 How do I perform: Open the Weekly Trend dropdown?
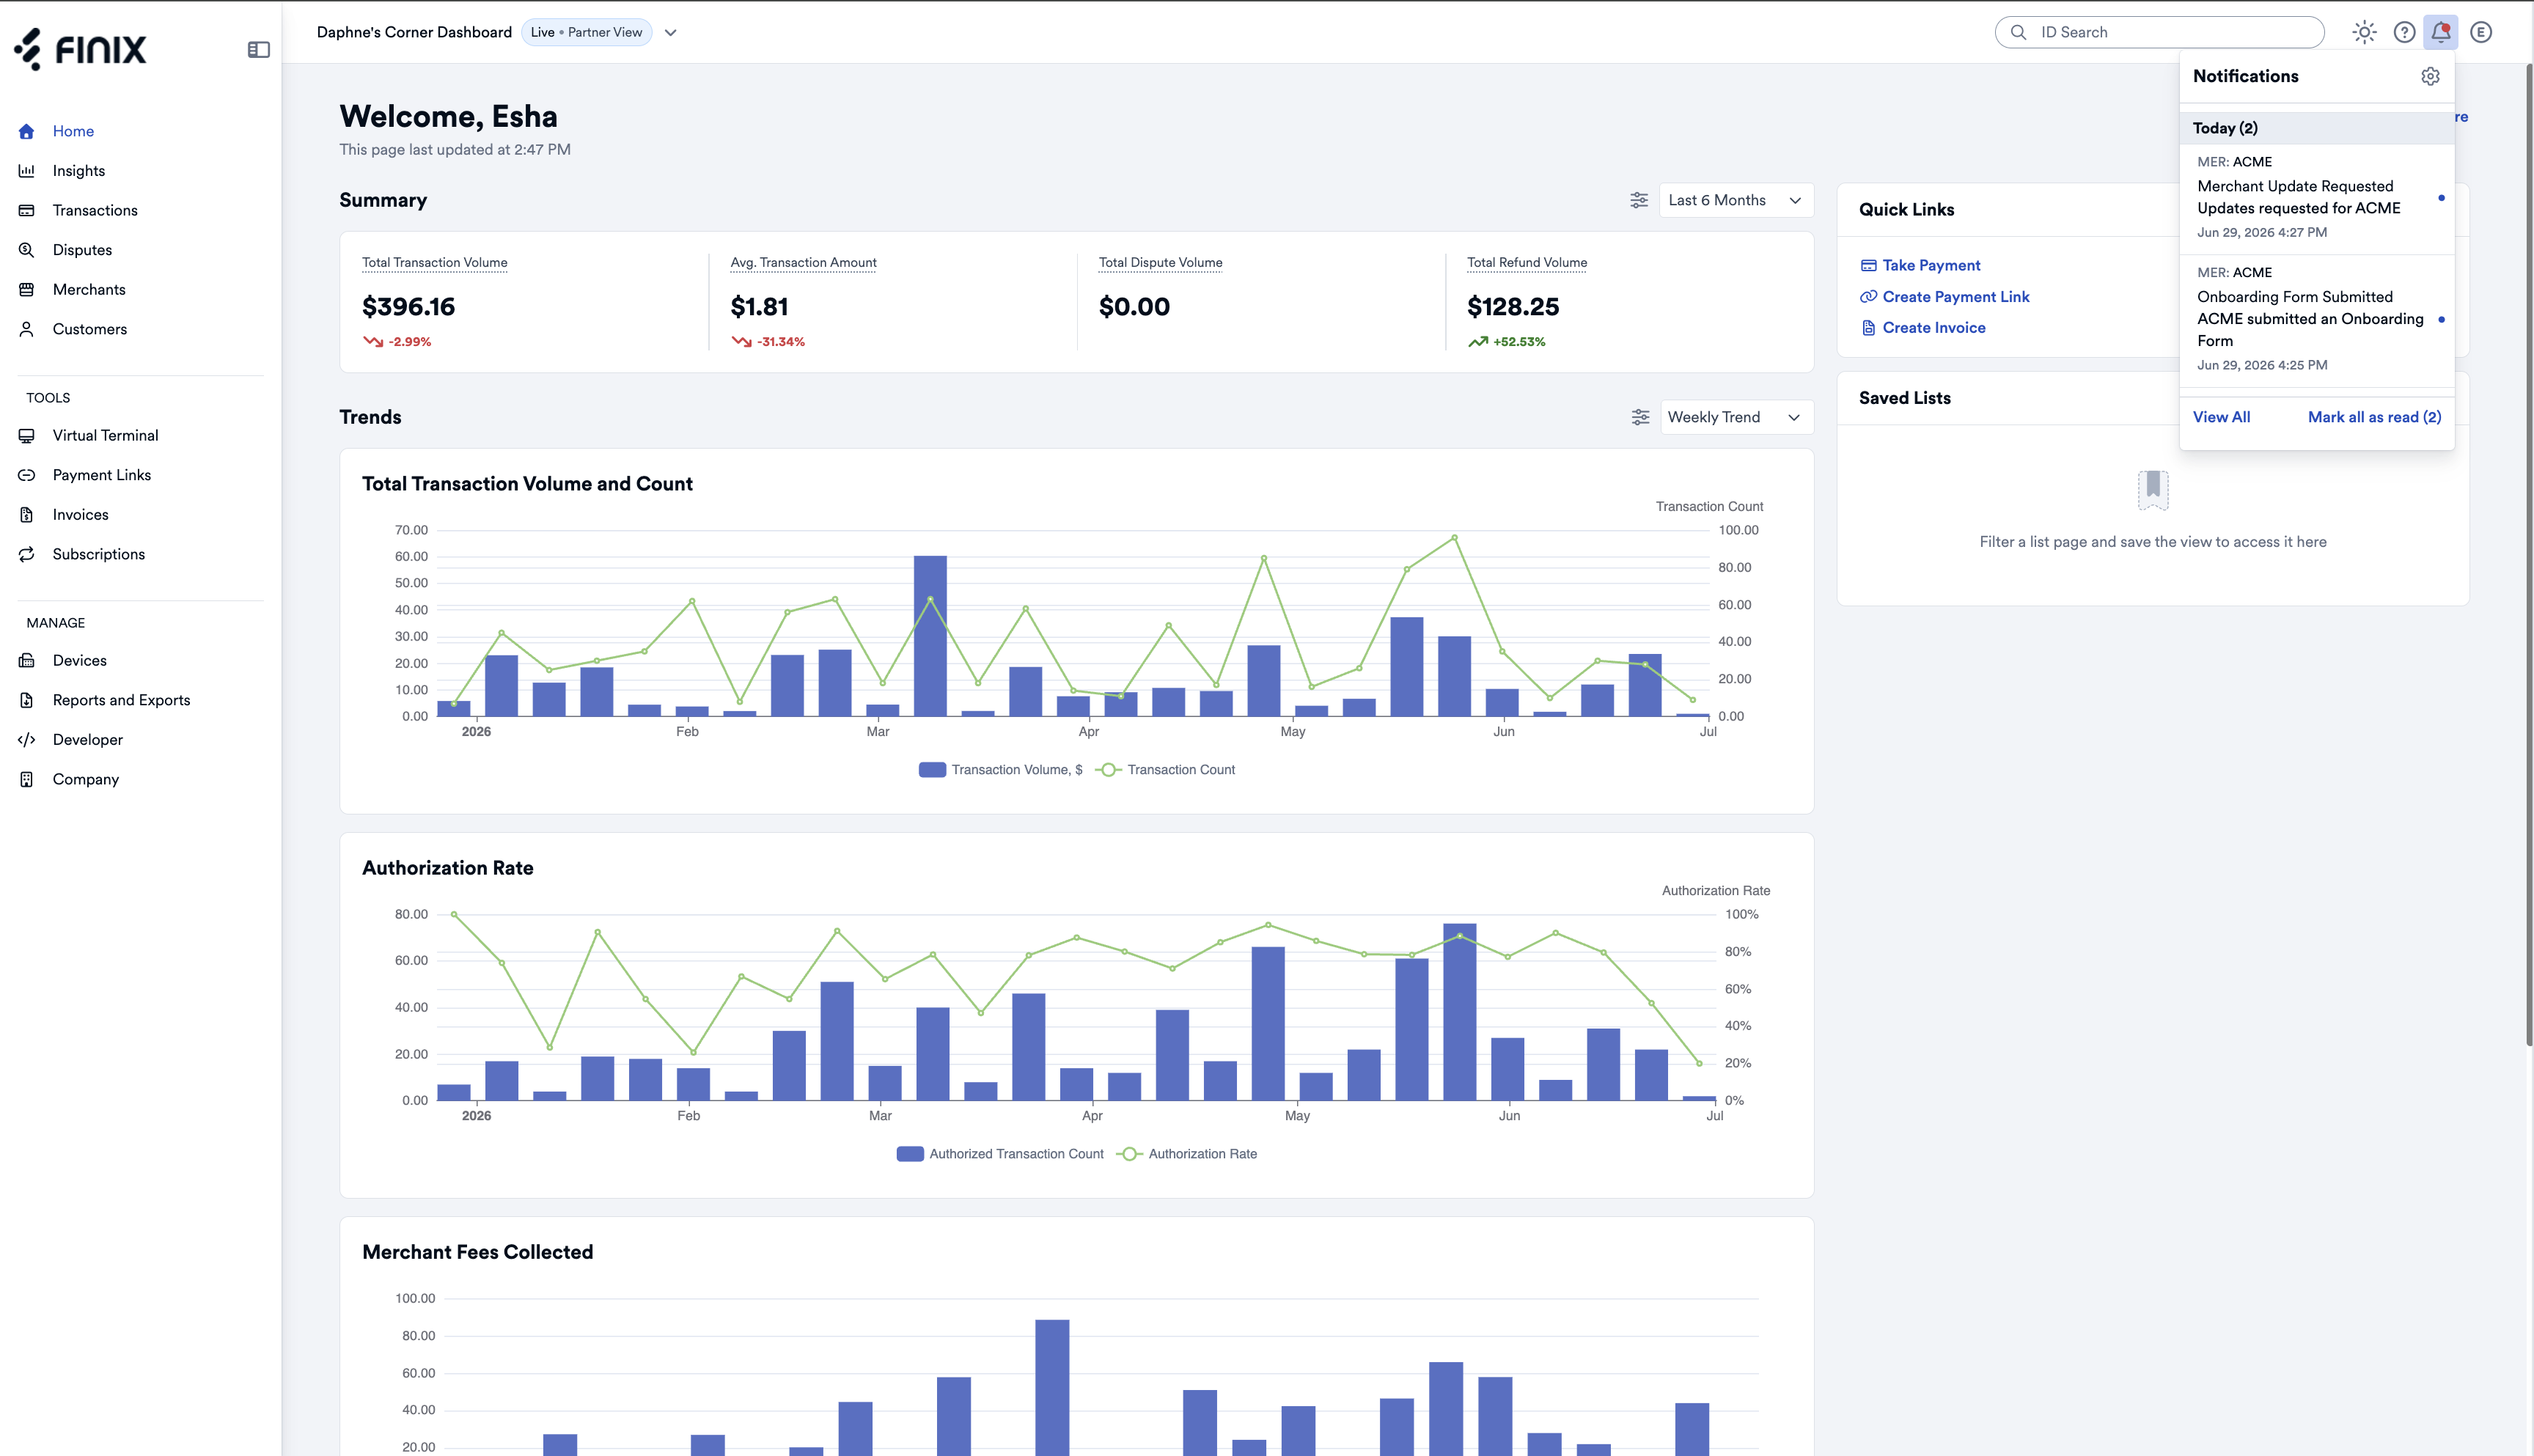[x=1735, y=417]
